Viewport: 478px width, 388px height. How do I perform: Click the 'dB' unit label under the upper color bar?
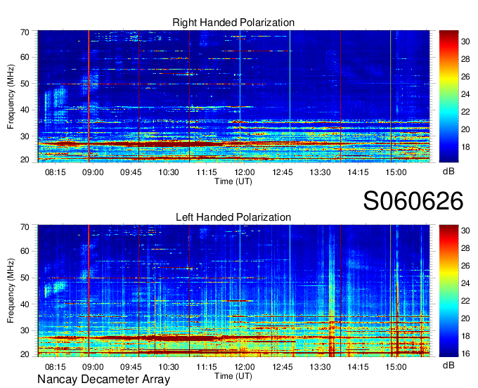pos(448,172)
